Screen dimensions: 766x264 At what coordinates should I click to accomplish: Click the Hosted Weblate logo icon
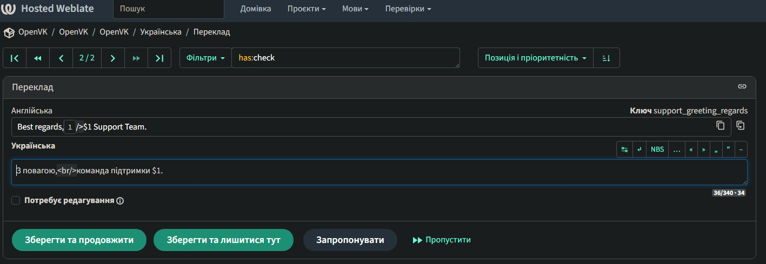pyautogui.click(x=9, y=9)
